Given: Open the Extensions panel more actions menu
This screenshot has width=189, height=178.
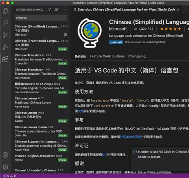Looking at the screenshot, I should click(64, 9).
